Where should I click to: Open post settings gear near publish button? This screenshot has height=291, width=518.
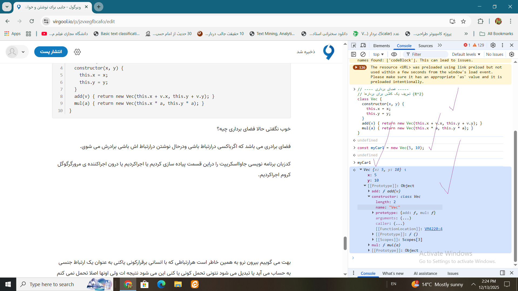tap(77, 52)
